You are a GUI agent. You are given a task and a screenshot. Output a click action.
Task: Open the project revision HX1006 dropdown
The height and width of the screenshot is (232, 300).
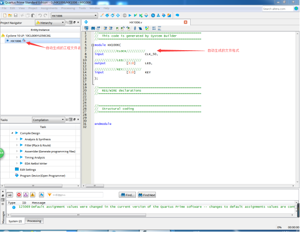click(74, 15)
